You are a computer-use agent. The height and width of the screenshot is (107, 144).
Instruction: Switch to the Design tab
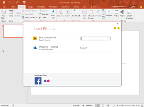[x=30, y=7]
